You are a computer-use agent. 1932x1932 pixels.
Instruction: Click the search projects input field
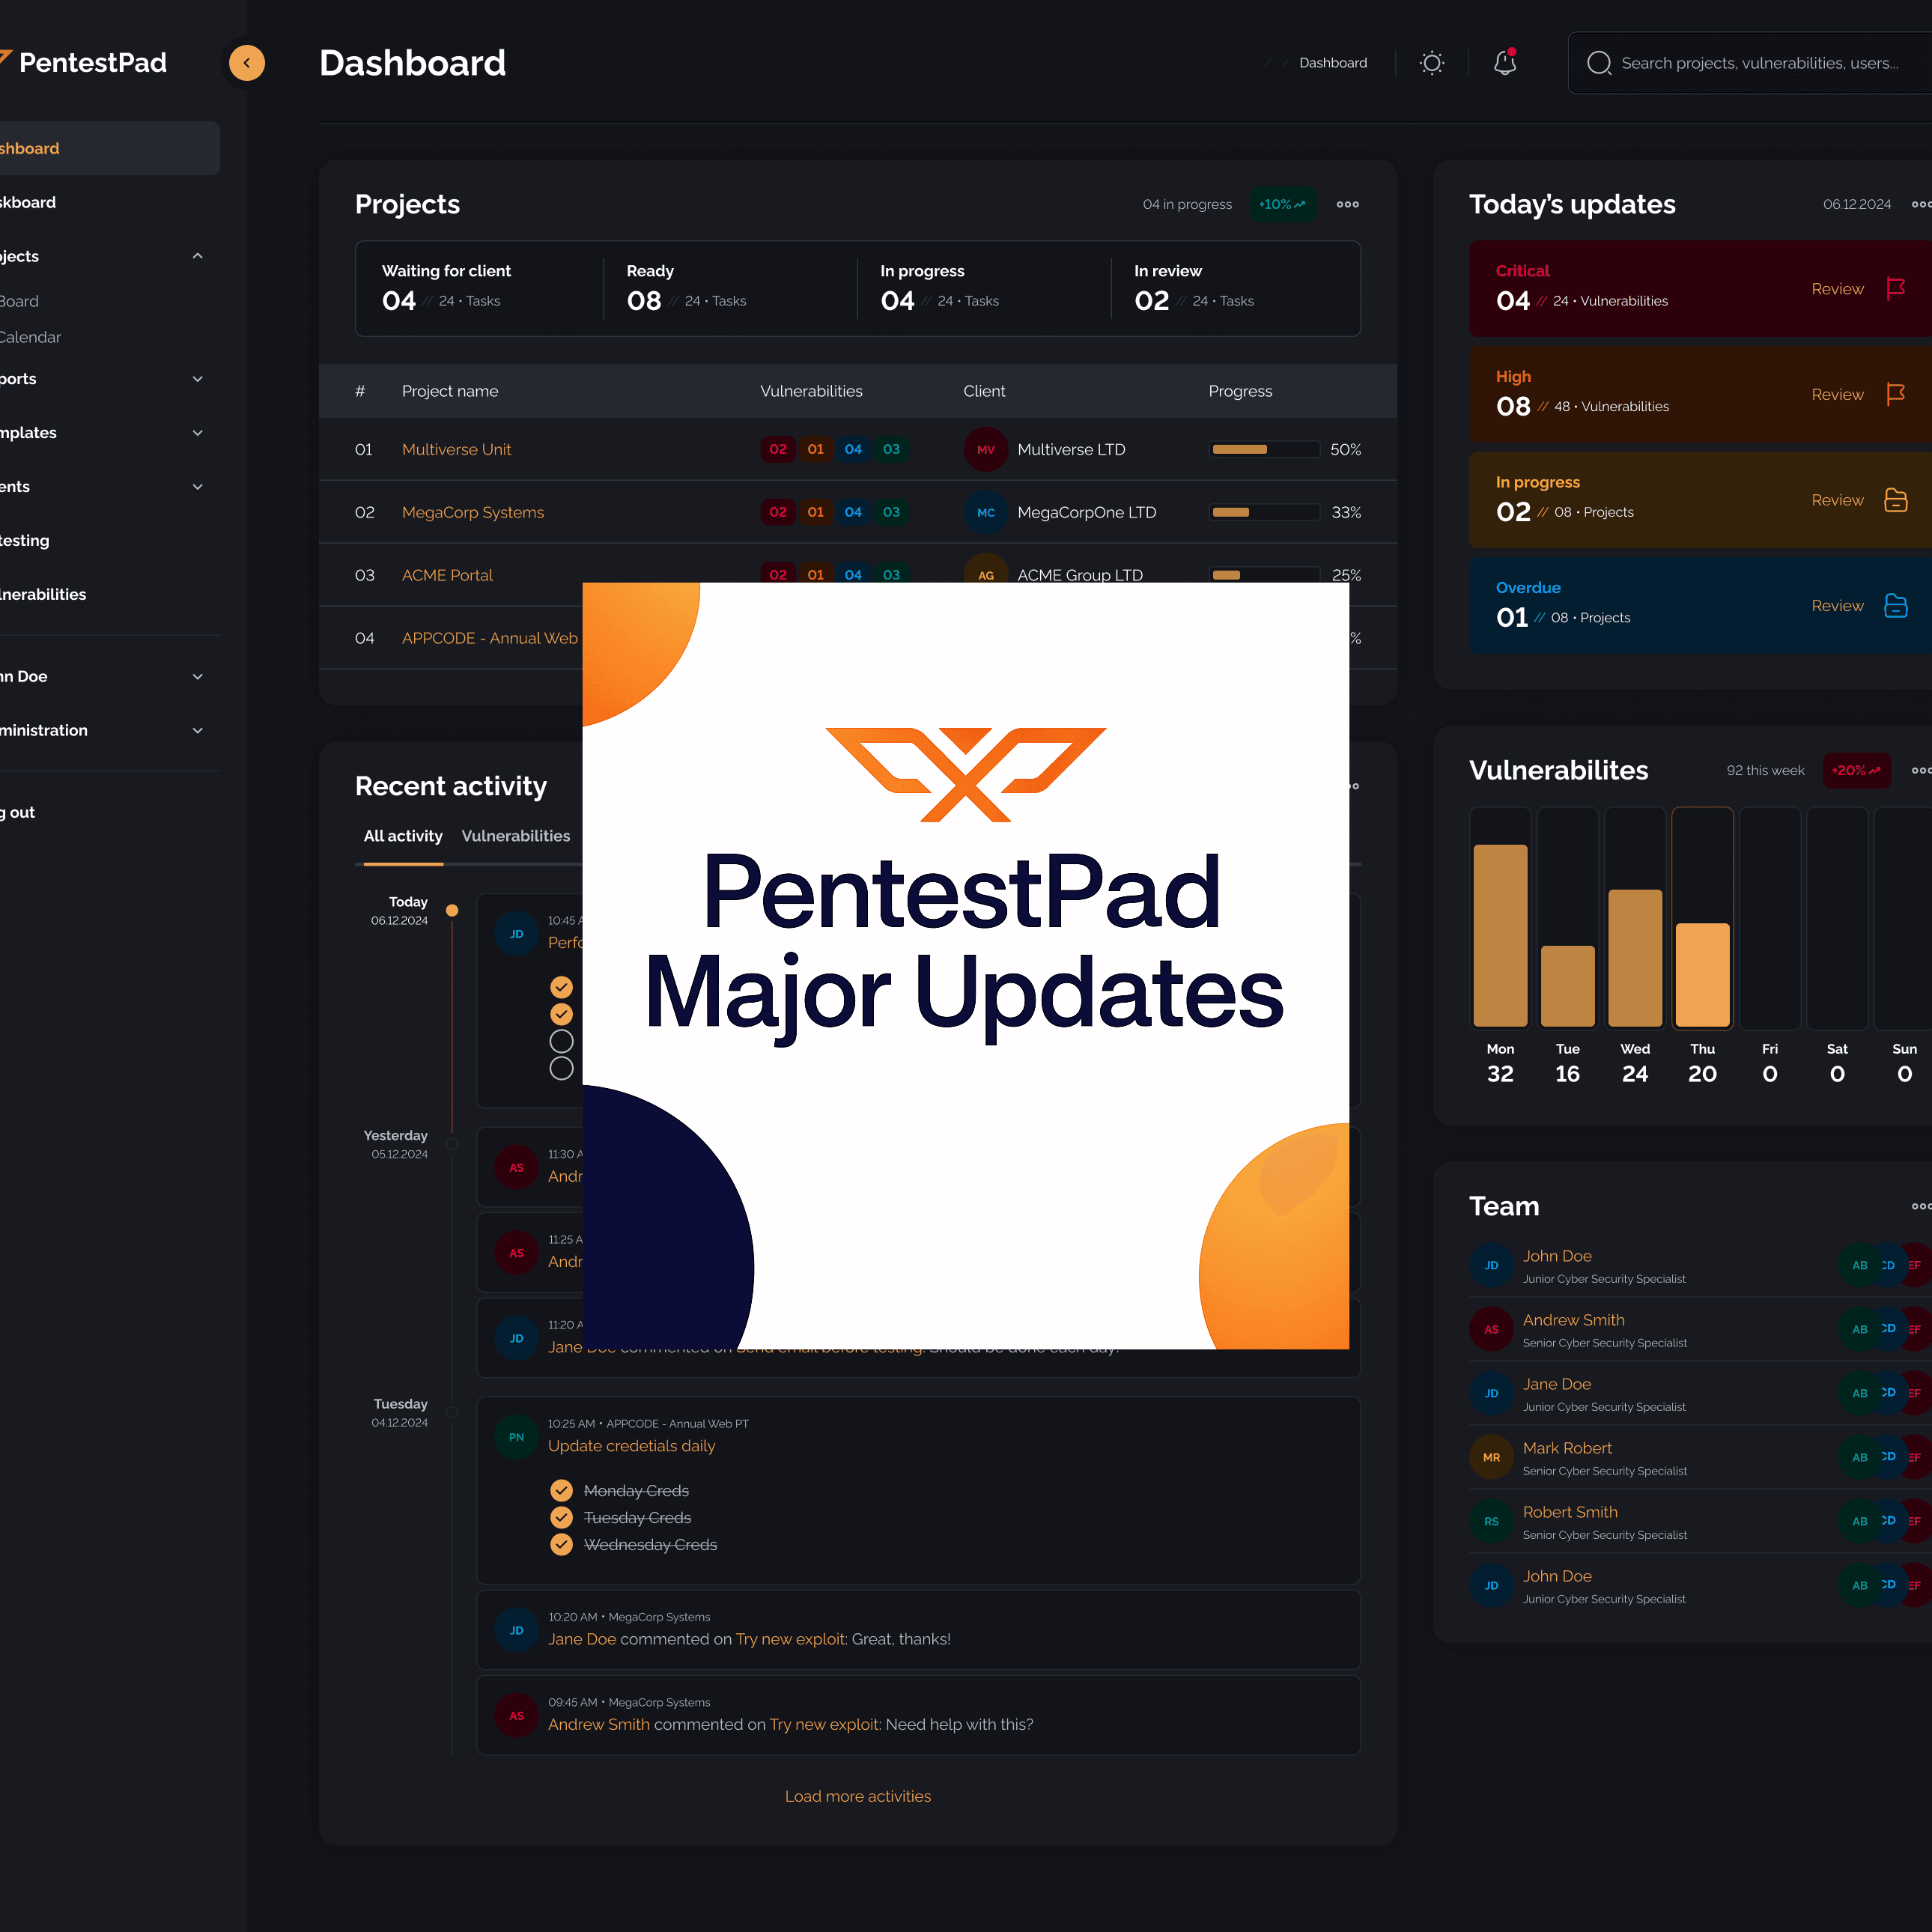click(x=1760, y=62)
